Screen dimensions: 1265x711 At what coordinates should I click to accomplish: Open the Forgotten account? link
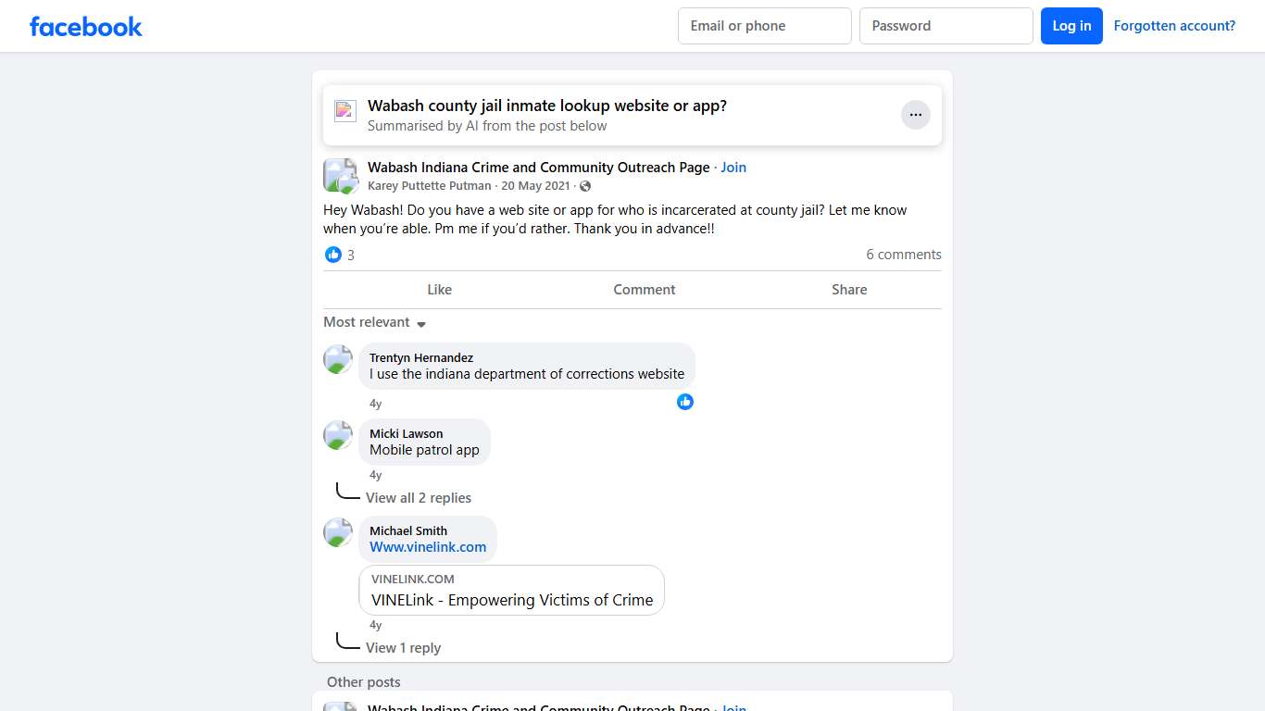[x=1174, y=26]
